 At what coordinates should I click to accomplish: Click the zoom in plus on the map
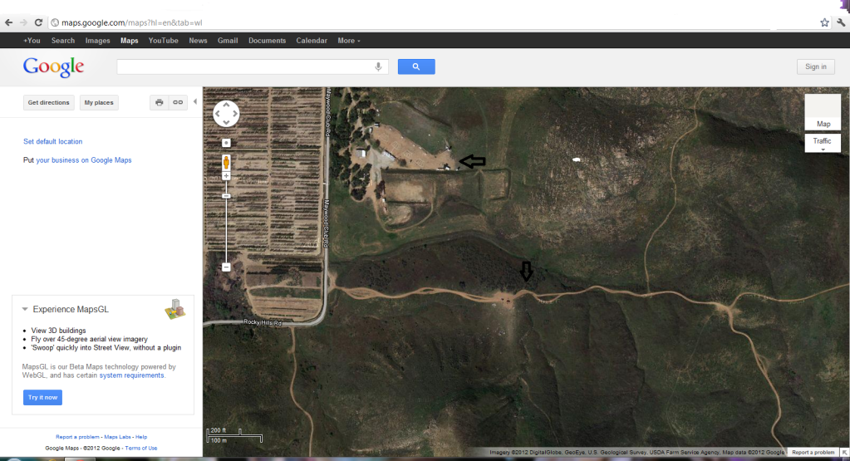tap(226, 177)
